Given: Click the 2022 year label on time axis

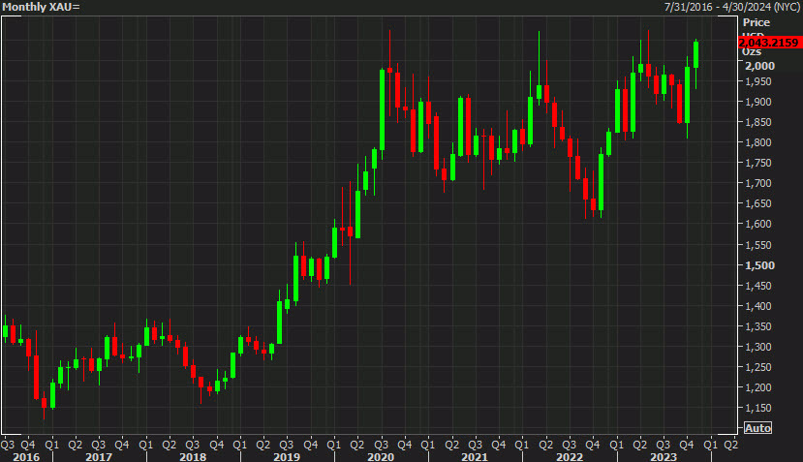Looking at the screenshot, I should click(x=570, y=456).
